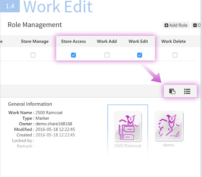Enable the Work Add checkbox
The width and height of the screenshot is (202, 177).
[107, 55]
